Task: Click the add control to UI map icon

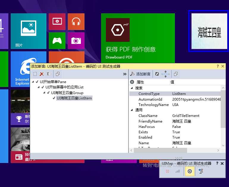Action: [x=35, y=74]
